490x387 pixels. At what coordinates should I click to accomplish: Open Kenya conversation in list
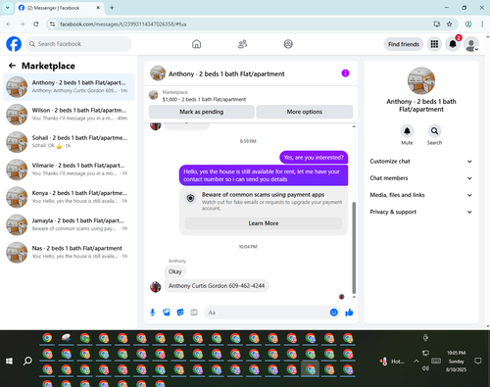coord(69,197)
